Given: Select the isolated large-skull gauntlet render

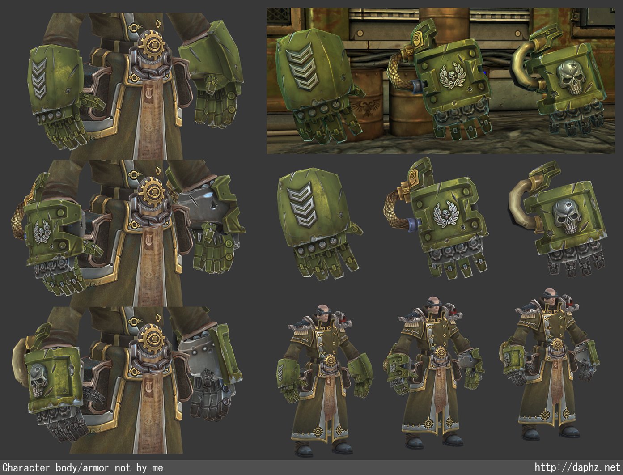Looking at the screenshot, I should (558, 218).
